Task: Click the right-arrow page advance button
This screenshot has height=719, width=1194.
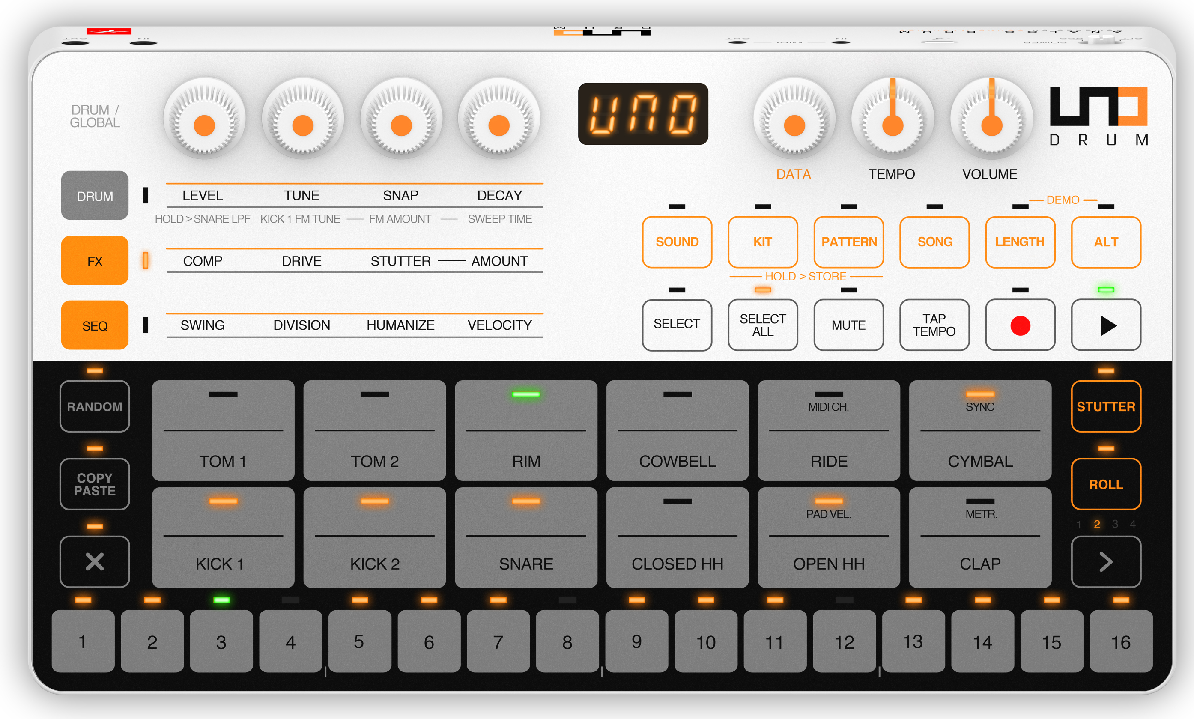Action: [1105, 562]
